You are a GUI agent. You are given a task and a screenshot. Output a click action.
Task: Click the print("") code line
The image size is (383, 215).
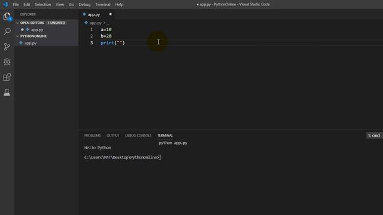tap(113, 43)
